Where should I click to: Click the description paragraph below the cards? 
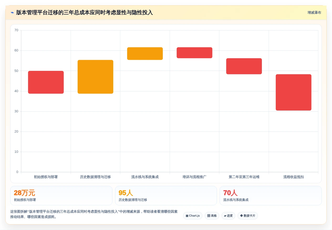coord(94,214)
